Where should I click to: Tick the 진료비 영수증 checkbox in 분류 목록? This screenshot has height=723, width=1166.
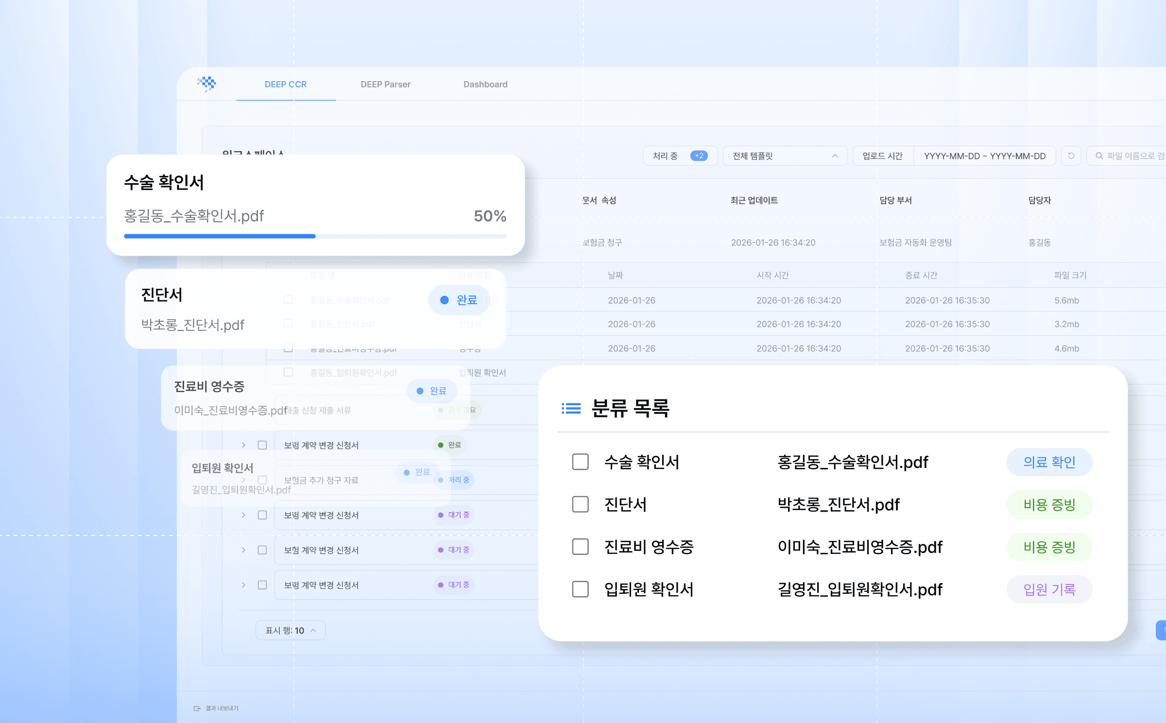(x=580, y=547)
